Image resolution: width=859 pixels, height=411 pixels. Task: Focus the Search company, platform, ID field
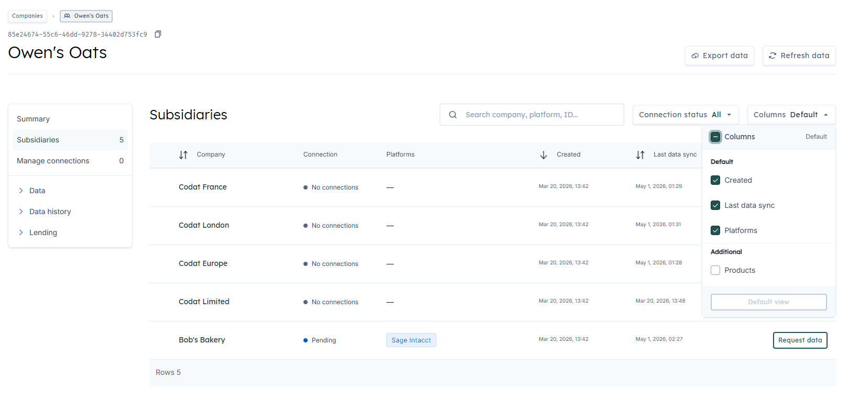(x=532, y=115)
